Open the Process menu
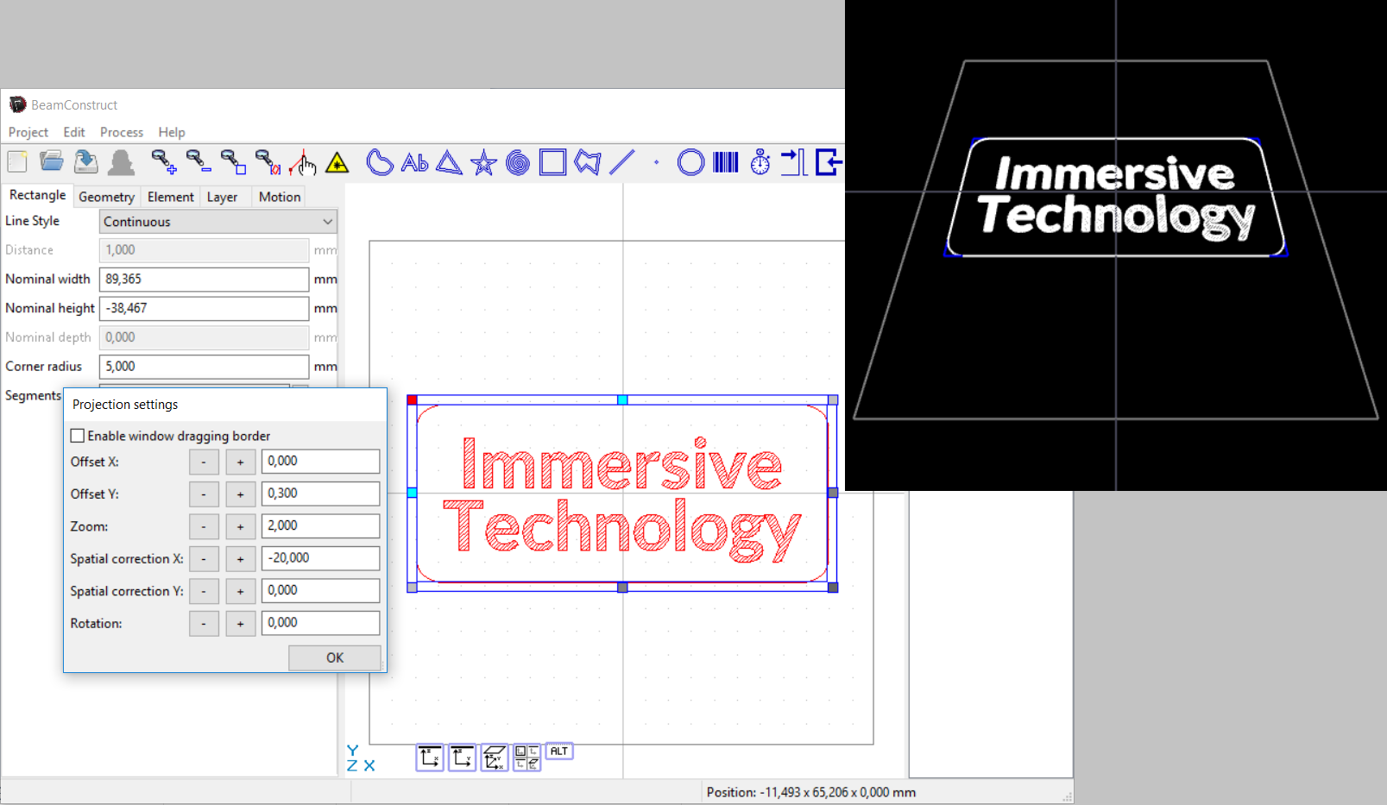Viewport: 1387px width, 805px height. [x=122, y=132]
